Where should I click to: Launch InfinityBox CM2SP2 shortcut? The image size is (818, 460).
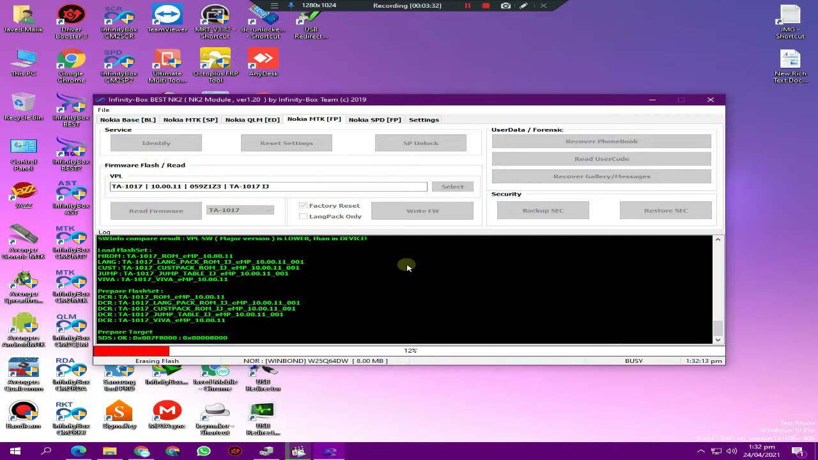(119, 66)
